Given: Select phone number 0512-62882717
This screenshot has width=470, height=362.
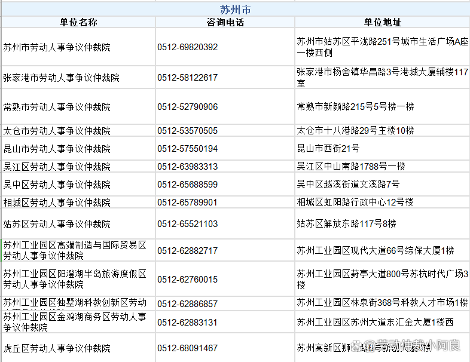Looking at the screenshot, I should (188, 251).
